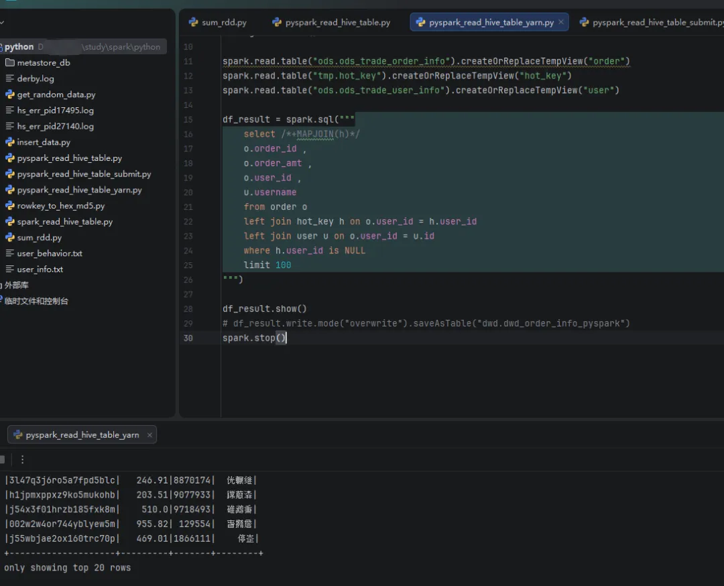Click the insert_data.py Python icon

(x=9, y=142)
